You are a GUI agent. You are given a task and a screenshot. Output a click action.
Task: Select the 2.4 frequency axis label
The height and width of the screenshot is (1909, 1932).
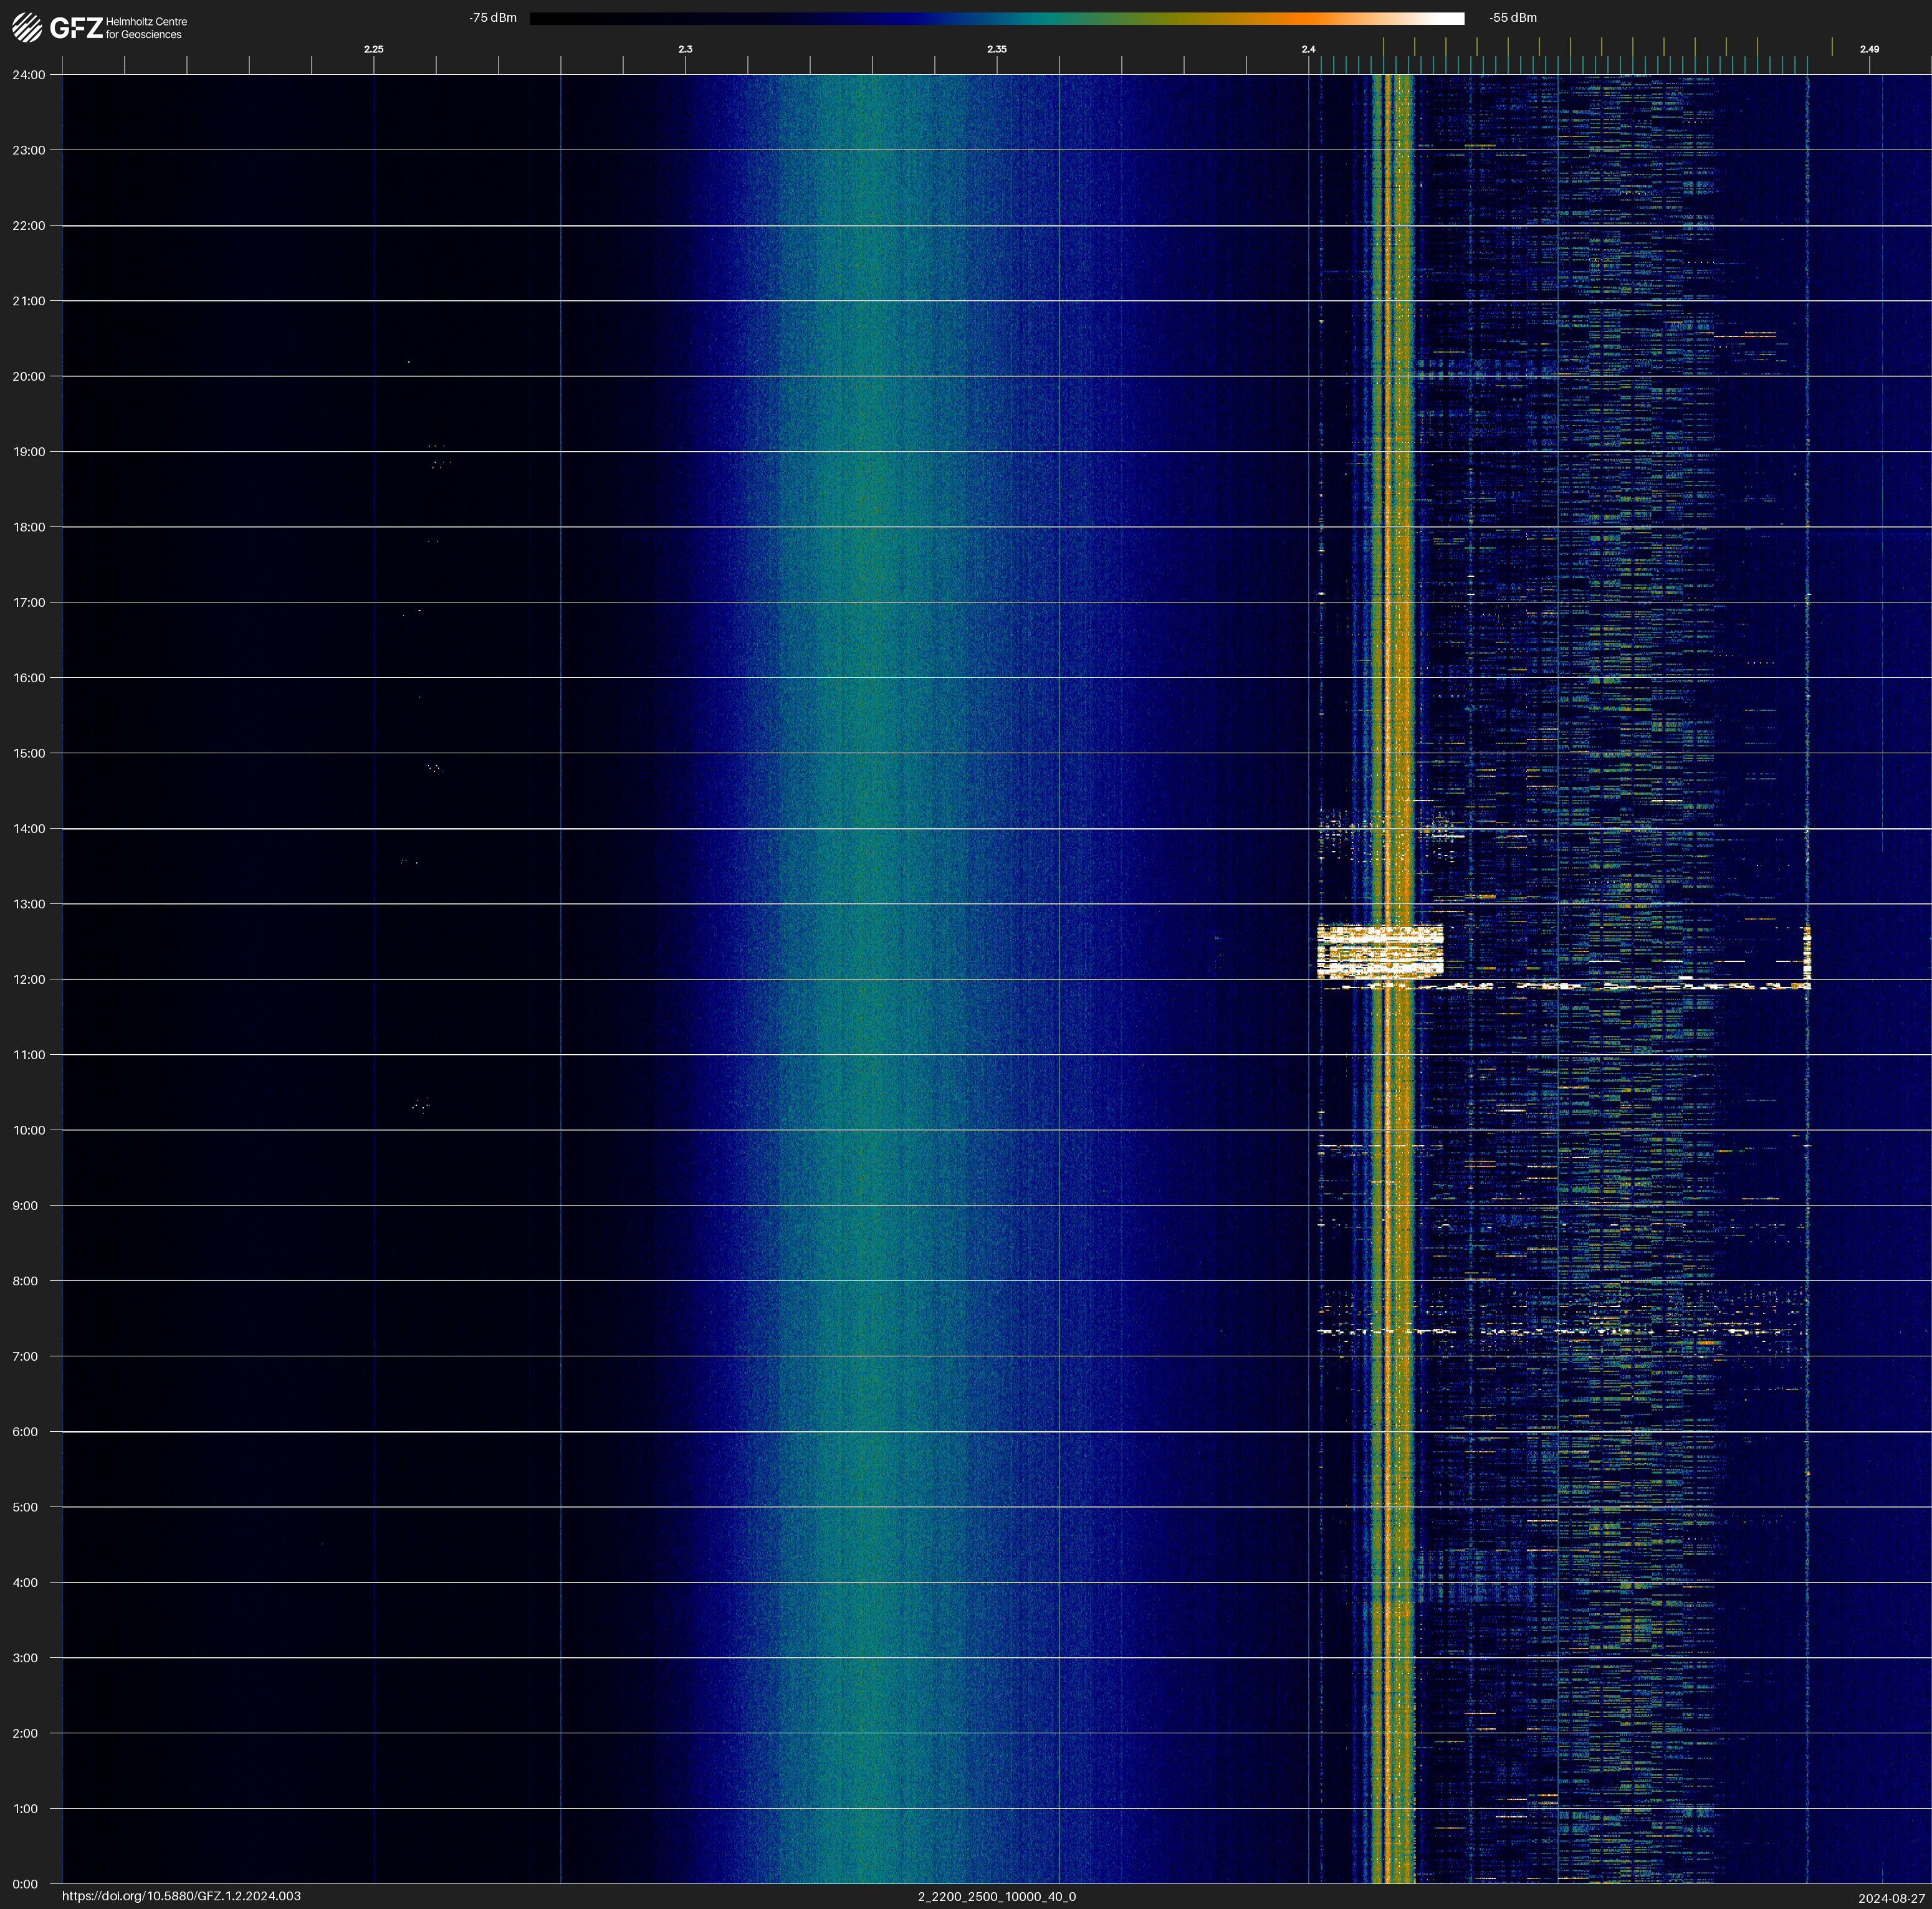click(x=1308, y=49)
